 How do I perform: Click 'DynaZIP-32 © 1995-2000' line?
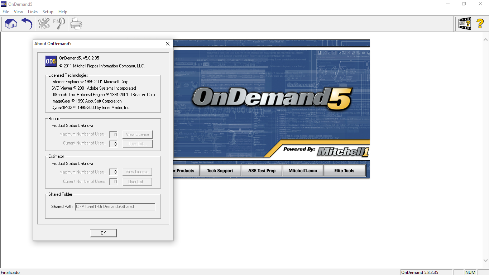coord(91,108)
